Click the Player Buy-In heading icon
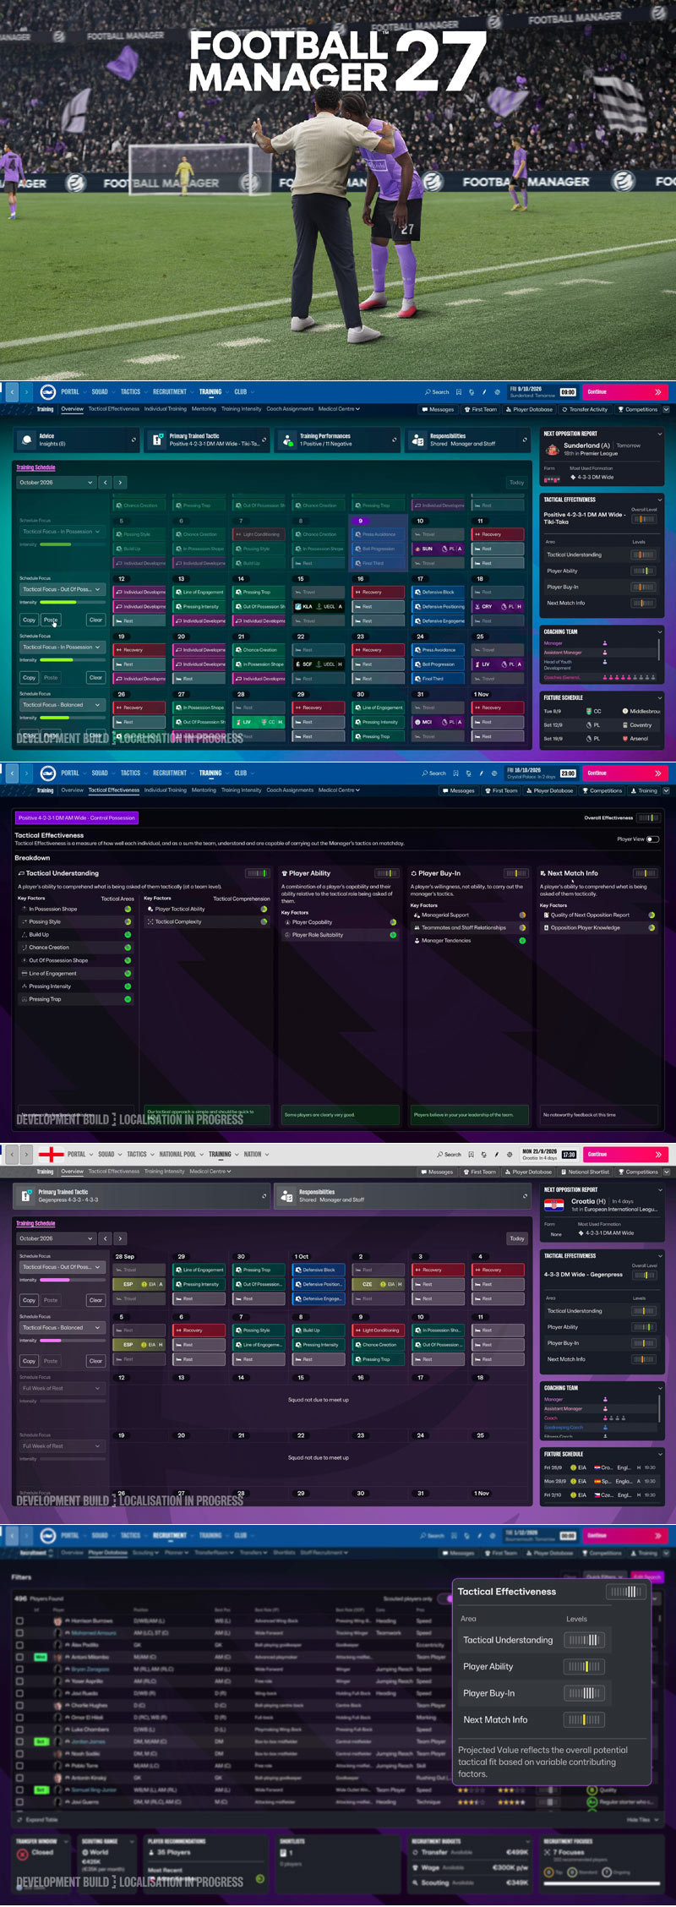676x1907 pixels. click(414, 873)
